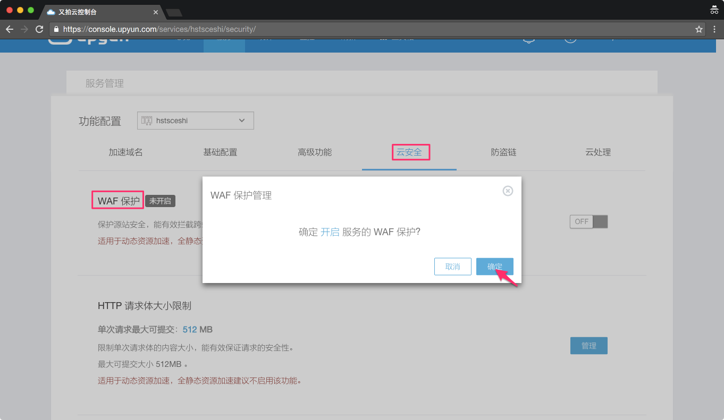Click the browser forward arrow

click(x=24, y=29)
